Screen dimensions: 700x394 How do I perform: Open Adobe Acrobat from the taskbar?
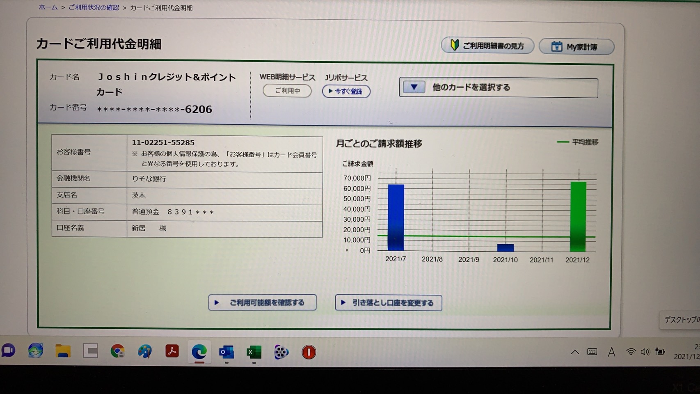[172, 351]
